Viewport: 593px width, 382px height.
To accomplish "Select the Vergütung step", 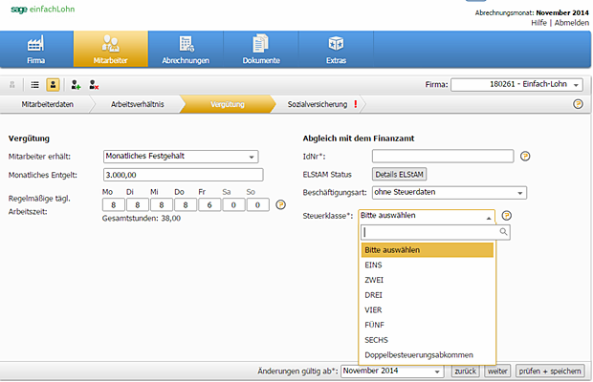I will pyautogui.click(x=228, y=104).
